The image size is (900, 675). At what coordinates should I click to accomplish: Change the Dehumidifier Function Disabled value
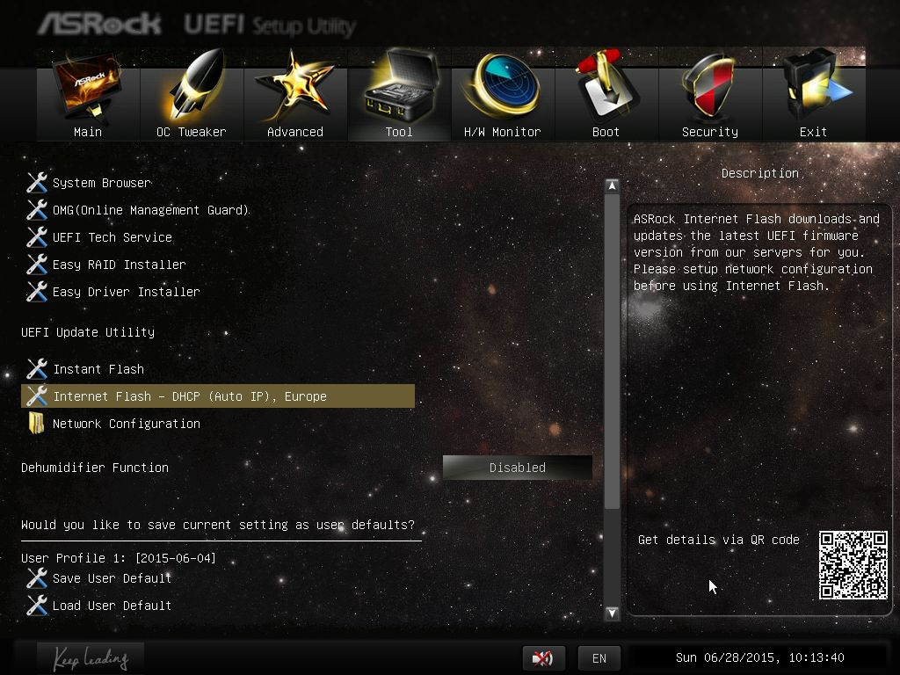tap(517, 468)
